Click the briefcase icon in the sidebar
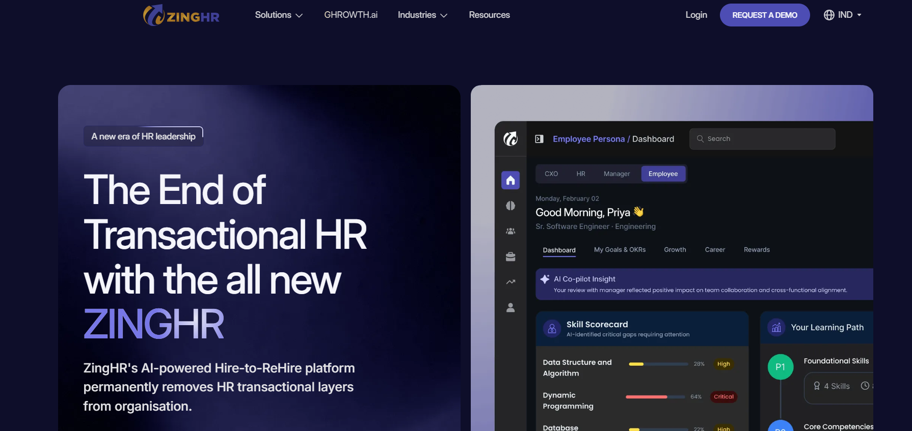Viewport: 912px width, 431px height. tap(511, 256)
